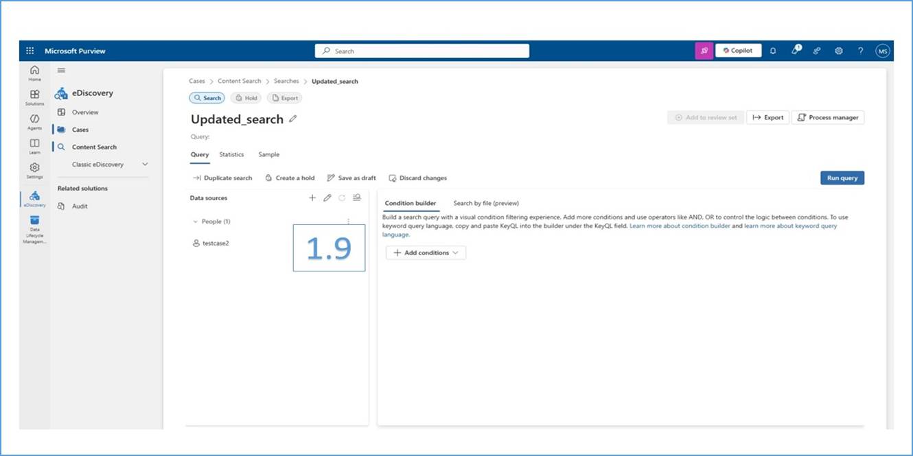Open notifications bell icon
Viewport: 913px width, 456px height.
point(773,51)
